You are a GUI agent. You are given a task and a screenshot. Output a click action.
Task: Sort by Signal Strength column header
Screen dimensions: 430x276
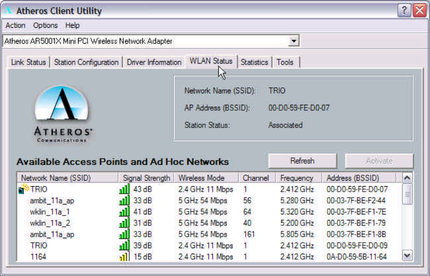pos(146,178)
